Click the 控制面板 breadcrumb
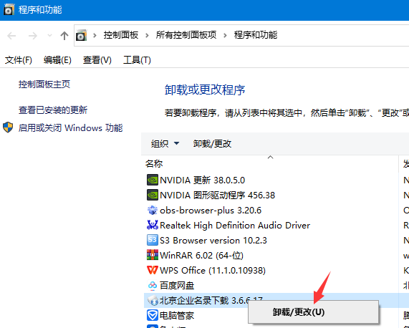 [x=121, y=35]
